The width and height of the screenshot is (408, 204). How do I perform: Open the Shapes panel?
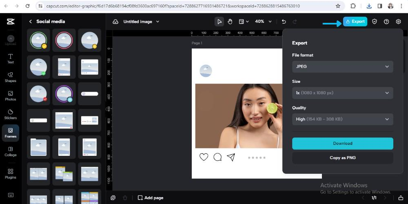(11, 77)
